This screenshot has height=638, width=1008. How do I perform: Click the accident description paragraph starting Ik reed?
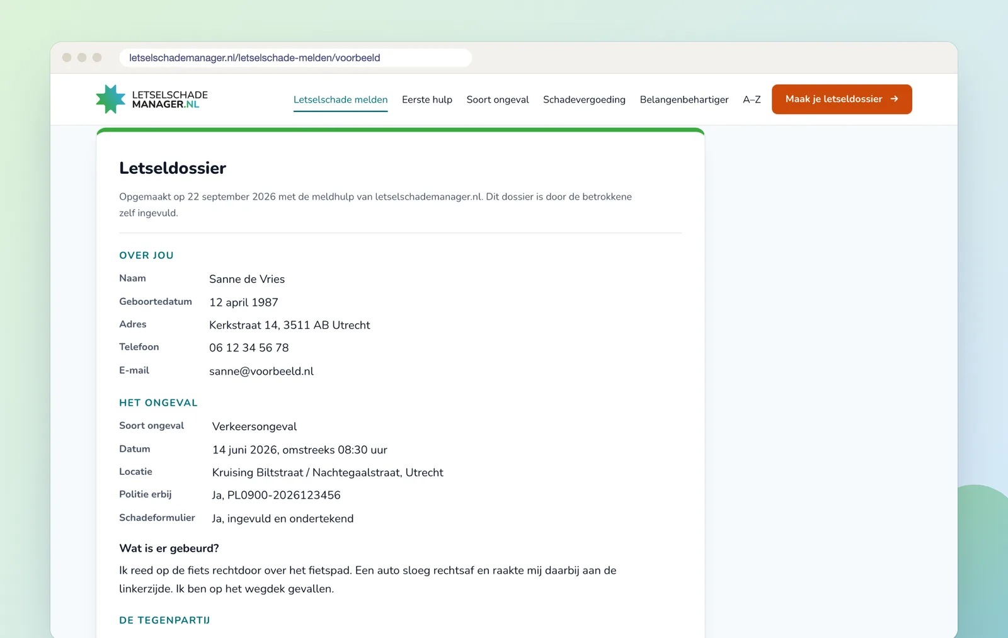(x=368, y=579)
